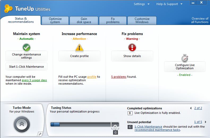Screen dimensions: 210x138
Task: Click the red Fix problems warning icon
Action: [132, 48]
